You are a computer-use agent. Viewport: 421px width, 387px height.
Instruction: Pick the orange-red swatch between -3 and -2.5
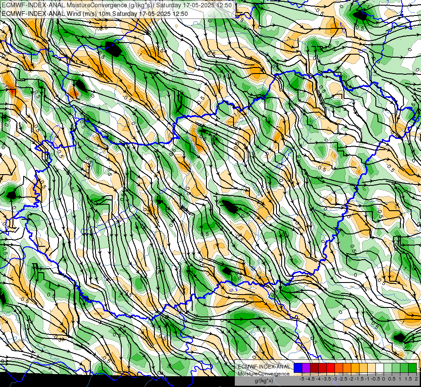point(339,368)
